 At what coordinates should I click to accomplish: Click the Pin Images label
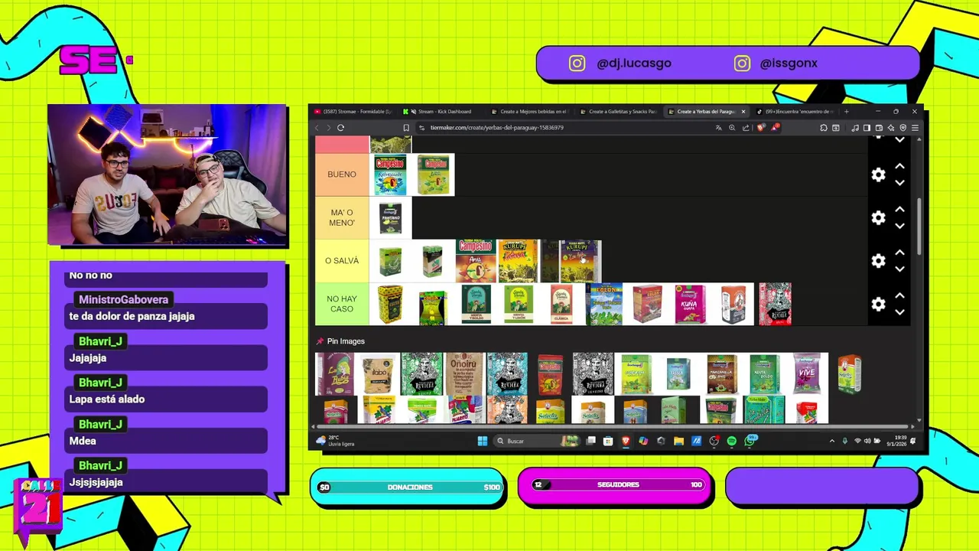[346, 341]
